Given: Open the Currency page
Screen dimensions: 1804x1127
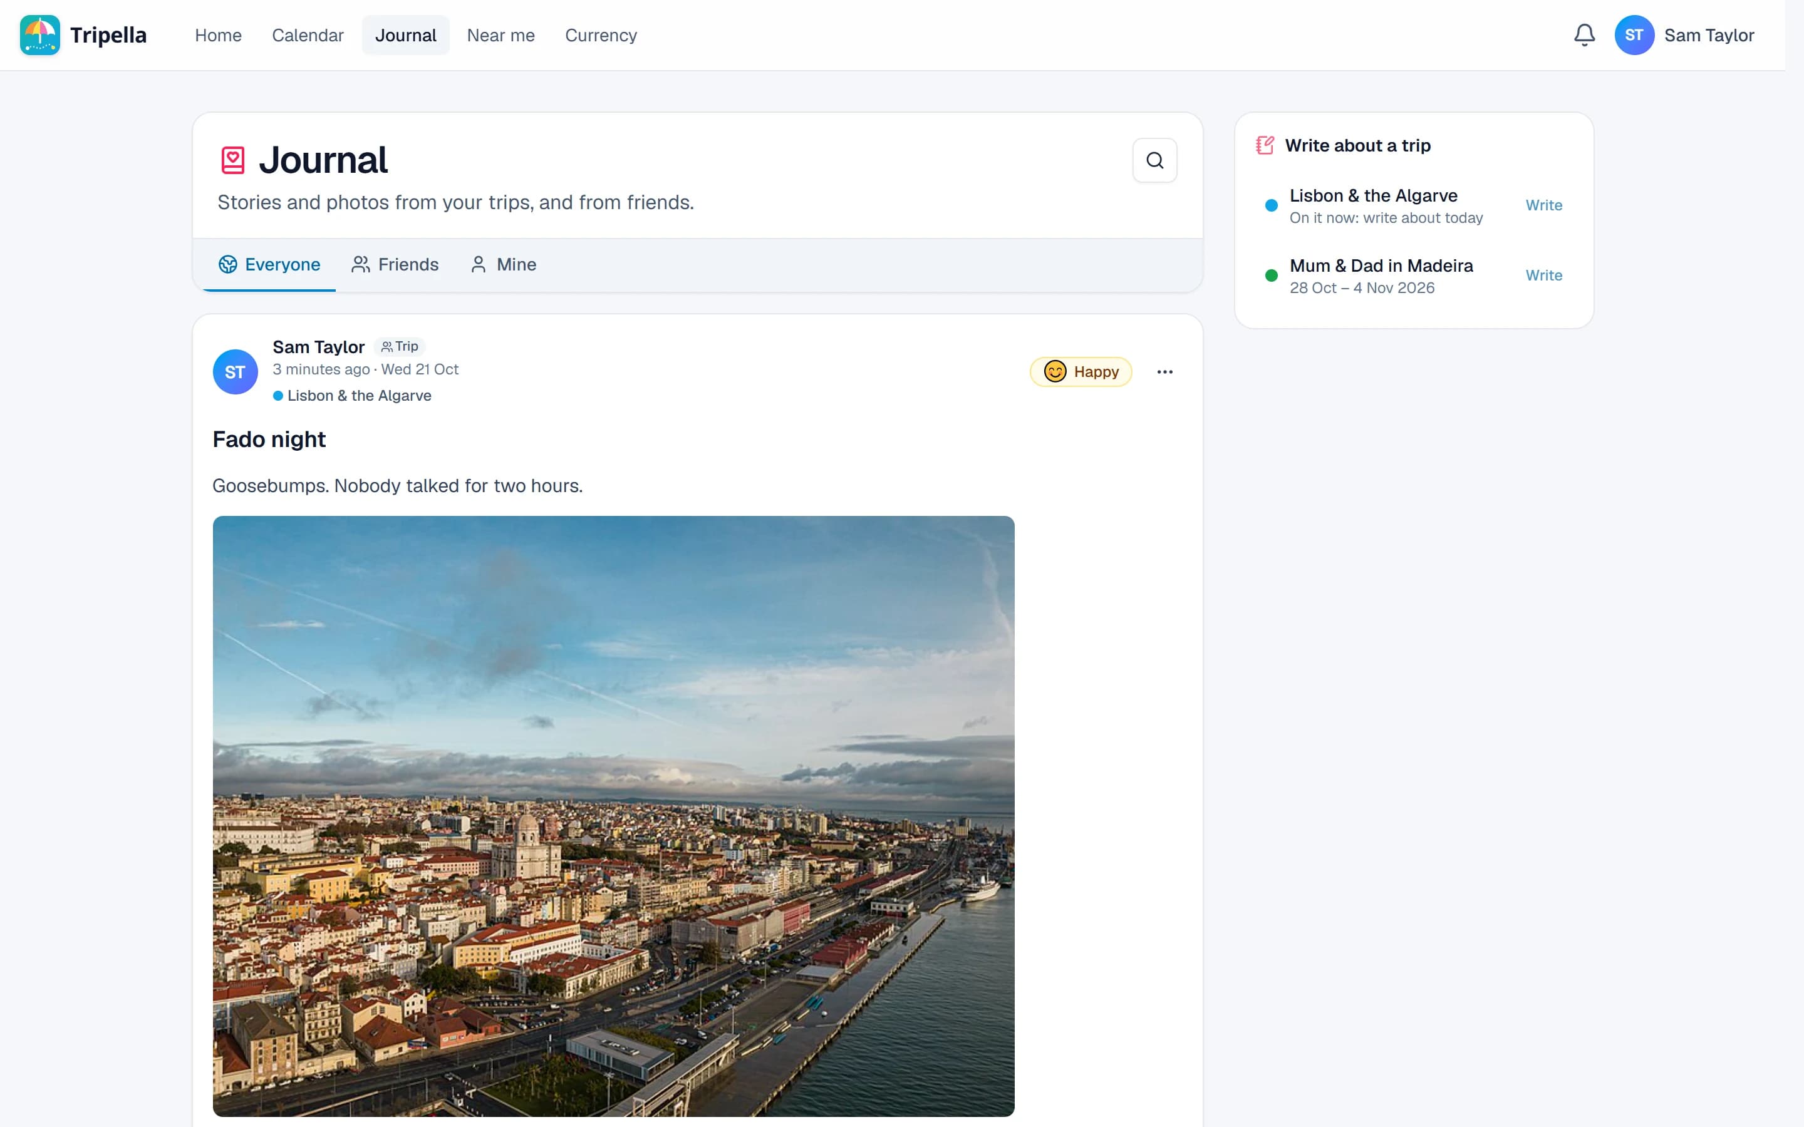Looking at the screenshot, I should tap(601, 35).
